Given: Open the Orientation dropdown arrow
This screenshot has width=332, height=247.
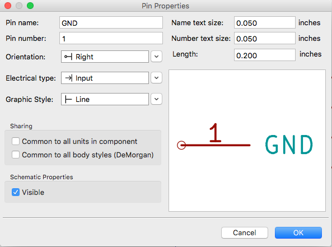Looking at the screenshot, I should click(x=156, y=57).
